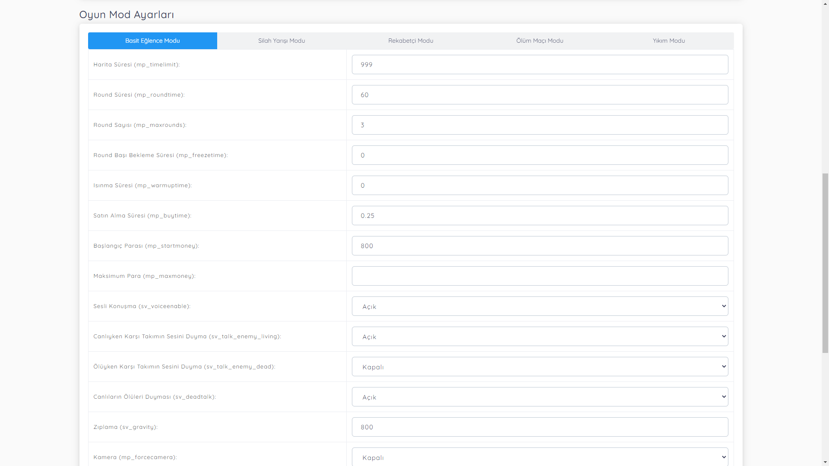Open the Ölüm Maçı Modu tab
Screen dimensions: 829x466
(x=540, y=41)
